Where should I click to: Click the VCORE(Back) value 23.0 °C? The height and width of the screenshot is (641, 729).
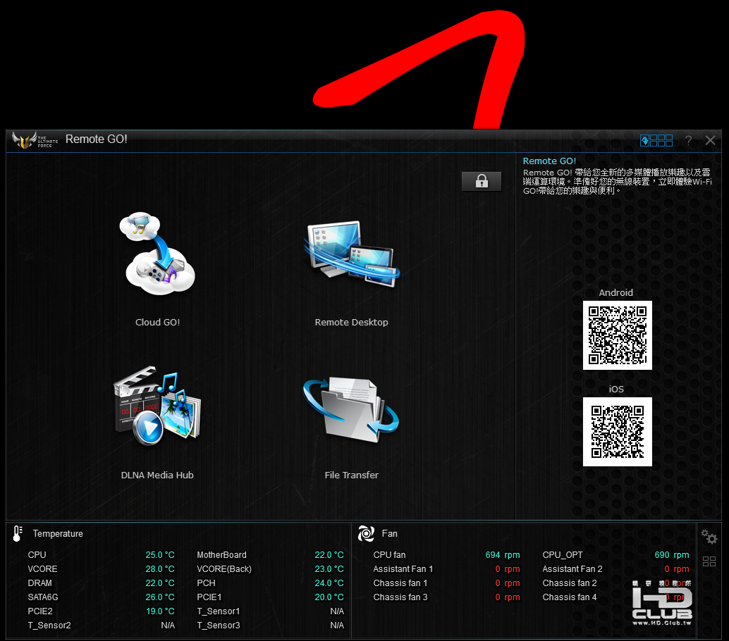329,569
